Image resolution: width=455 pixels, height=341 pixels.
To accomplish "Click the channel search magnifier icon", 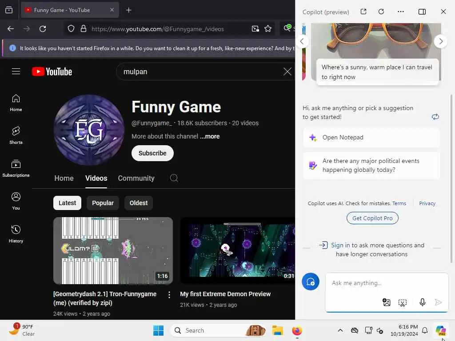I will 174,178.
